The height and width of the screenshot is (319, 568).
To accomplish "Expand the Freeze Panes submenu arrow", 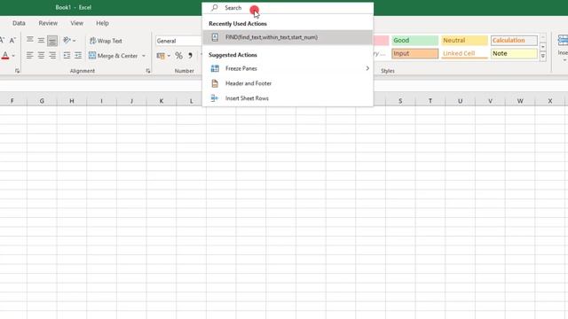I will pyautogui.click(x=367, y=68).
